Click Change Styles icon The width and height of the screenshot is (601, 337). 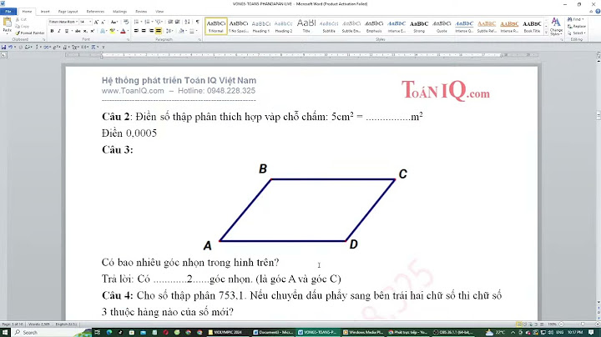click(556, 27)
